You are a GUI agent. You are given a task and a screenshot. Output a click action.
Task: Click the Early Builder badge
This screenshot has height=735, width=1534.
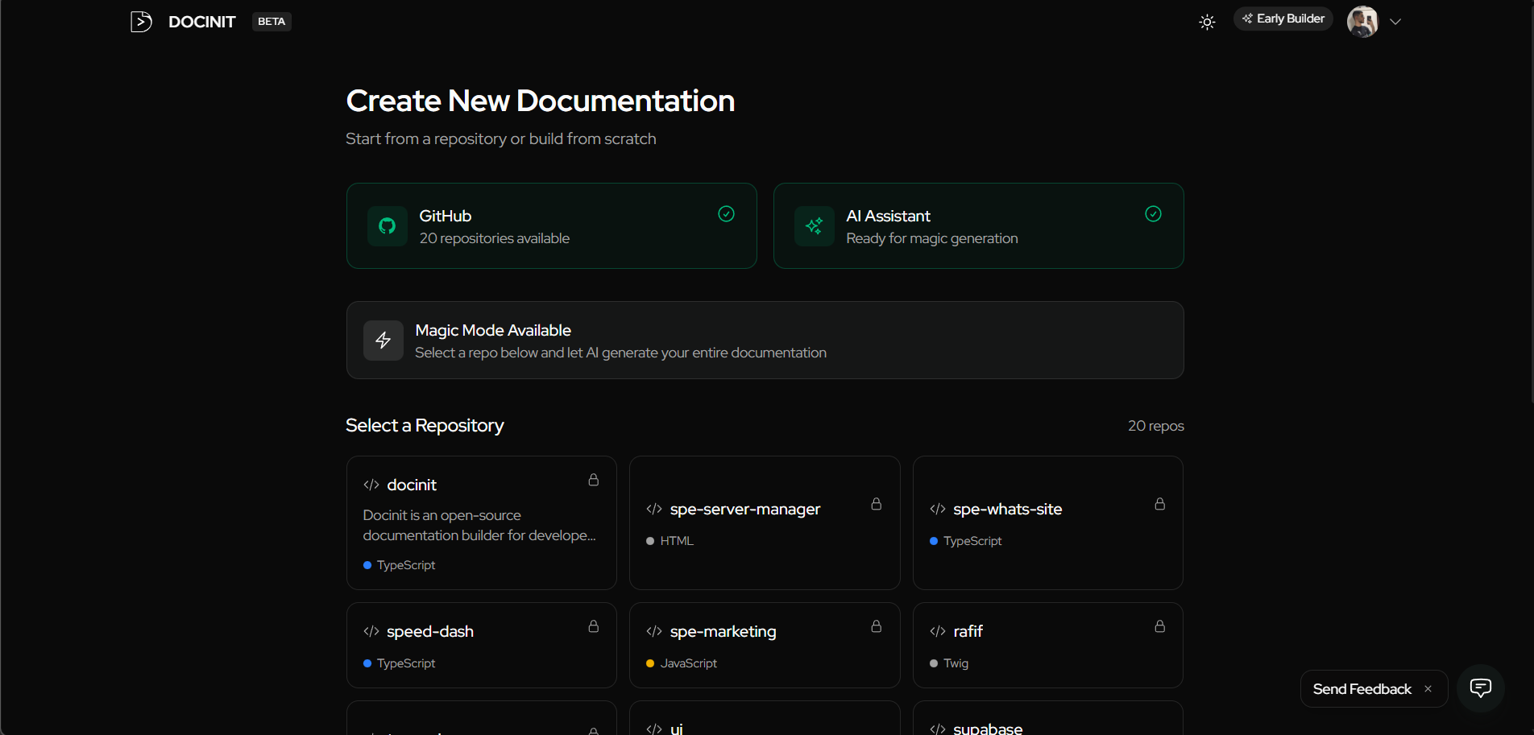[1283, 18]
